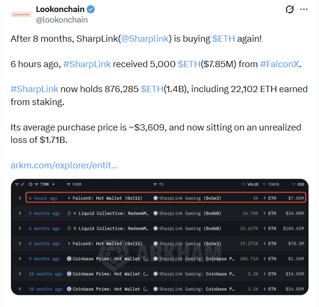Expand the TIME sort dropdown arrow
This screenshot has width=319, height=307.
pos(53,184)
